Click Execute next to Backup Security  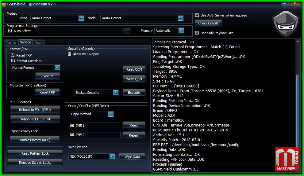(x=134, y=93)
